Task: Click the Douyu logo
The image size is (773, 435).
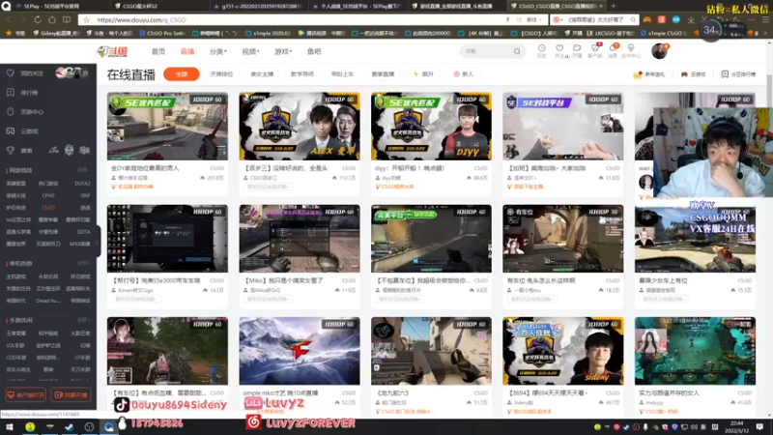Action: [x=112, y=51]
